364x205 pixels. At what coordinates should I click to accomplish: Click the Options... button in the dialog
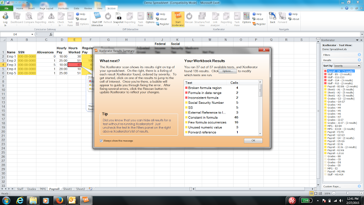click(227, 71)
